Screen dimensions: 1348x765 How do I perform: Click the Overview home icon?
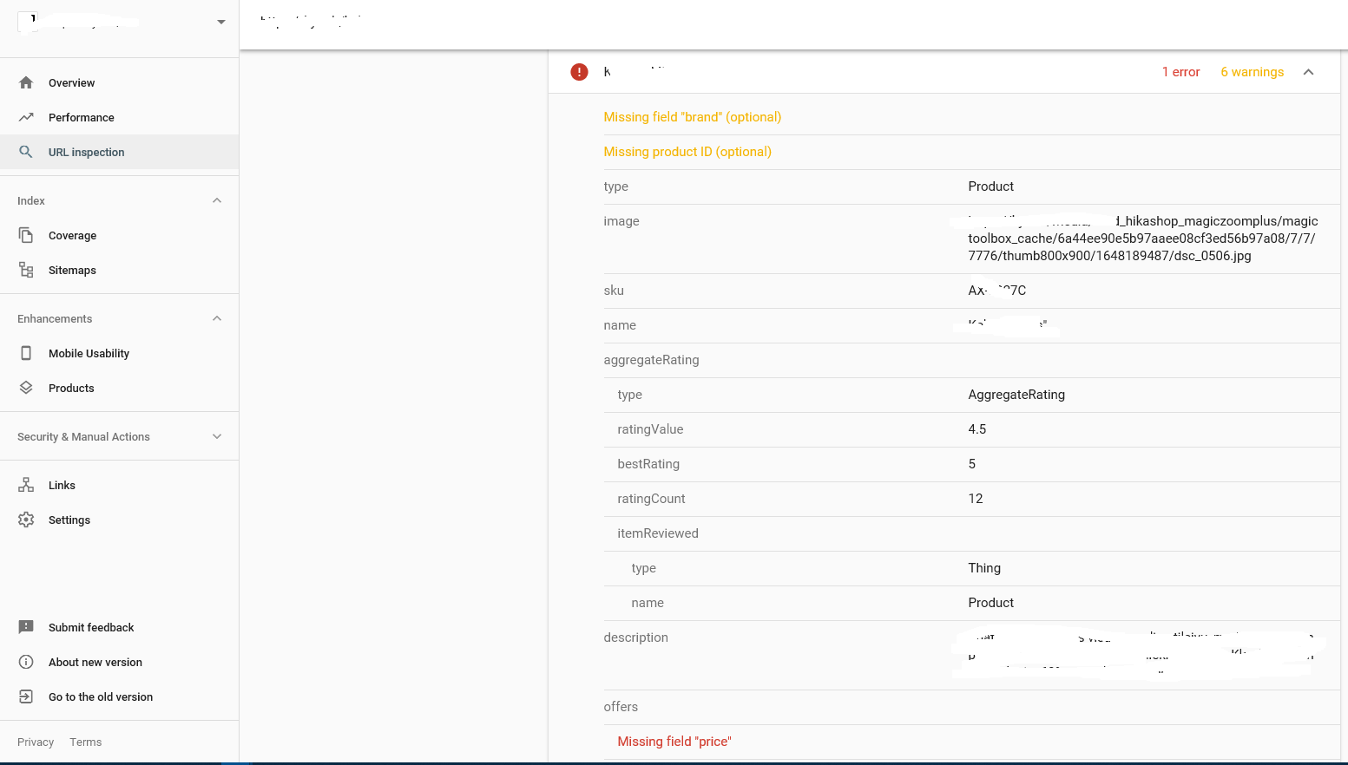26,82
